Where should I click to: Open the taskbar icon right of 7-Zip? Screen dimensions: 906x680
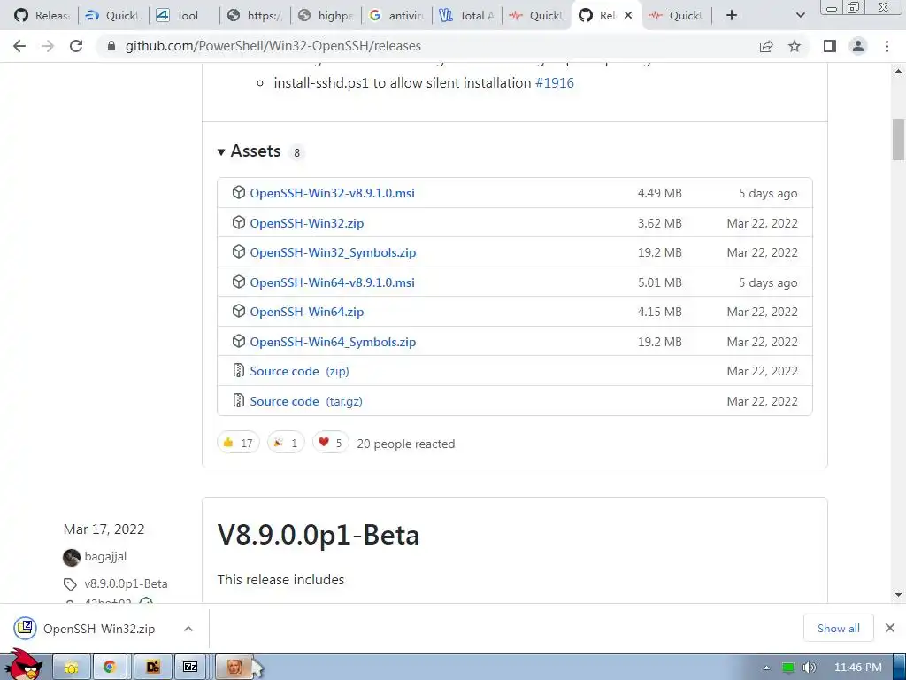[x=234, y=668]
